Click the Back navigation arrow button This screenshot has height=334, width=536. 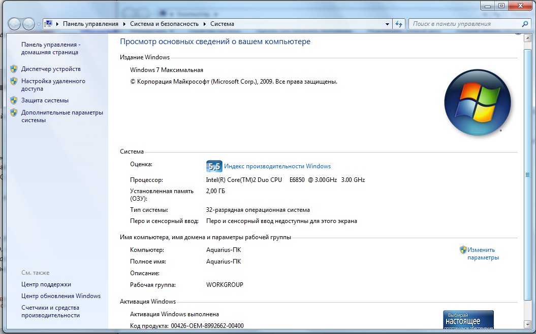[x=15, y=24]
